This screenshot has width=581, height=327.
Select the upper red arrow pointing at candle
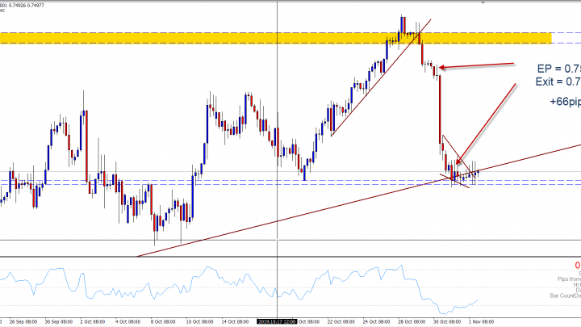(x=476, y=65)
